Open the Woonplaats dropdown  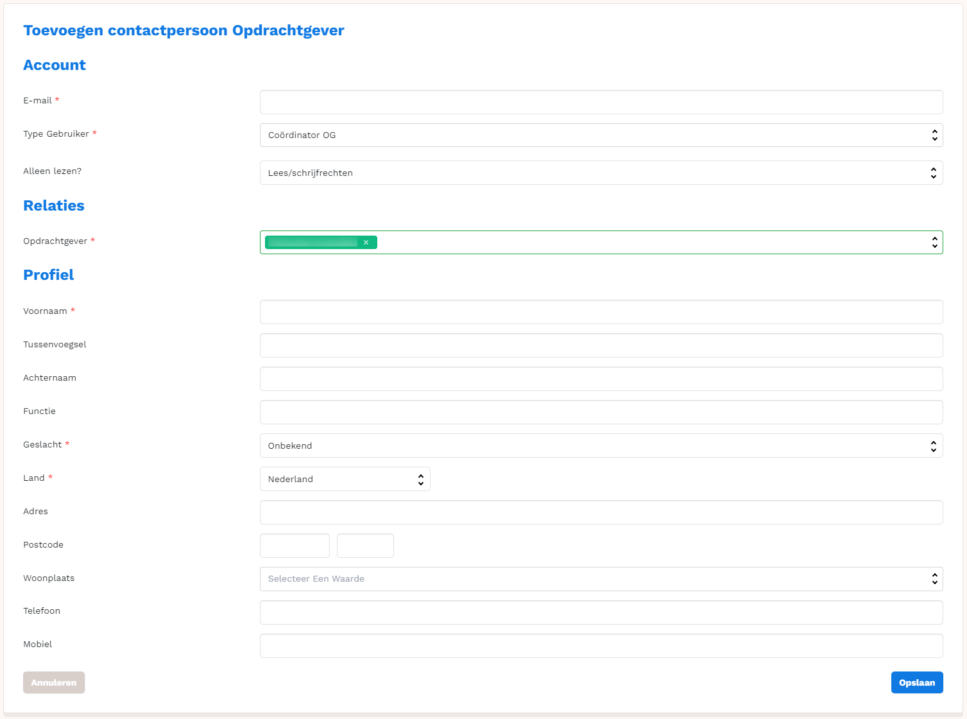click(x=601, y=579)
